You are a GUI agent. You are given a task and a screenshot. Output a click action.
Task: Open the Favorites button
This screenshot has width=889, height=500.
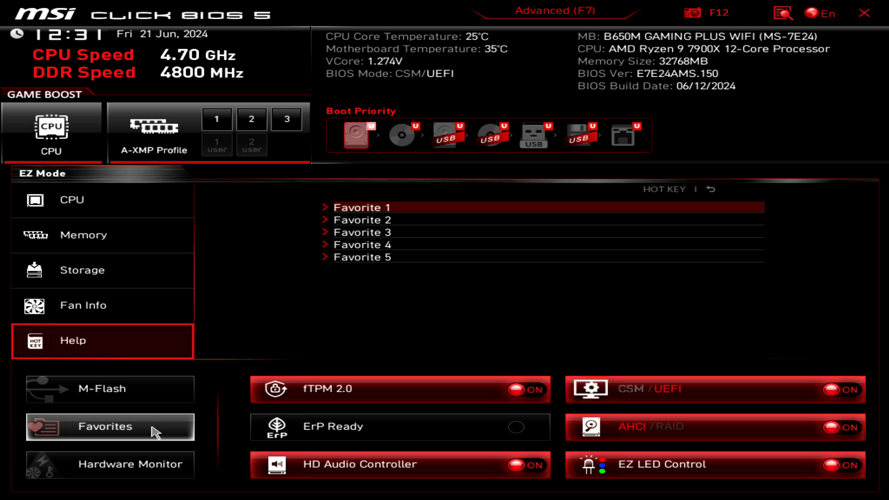[x=110, y=427]
